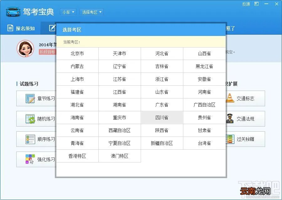Choose 山西省 in the region list
This screenshot has width=282, height=200.
pos(204,53)
